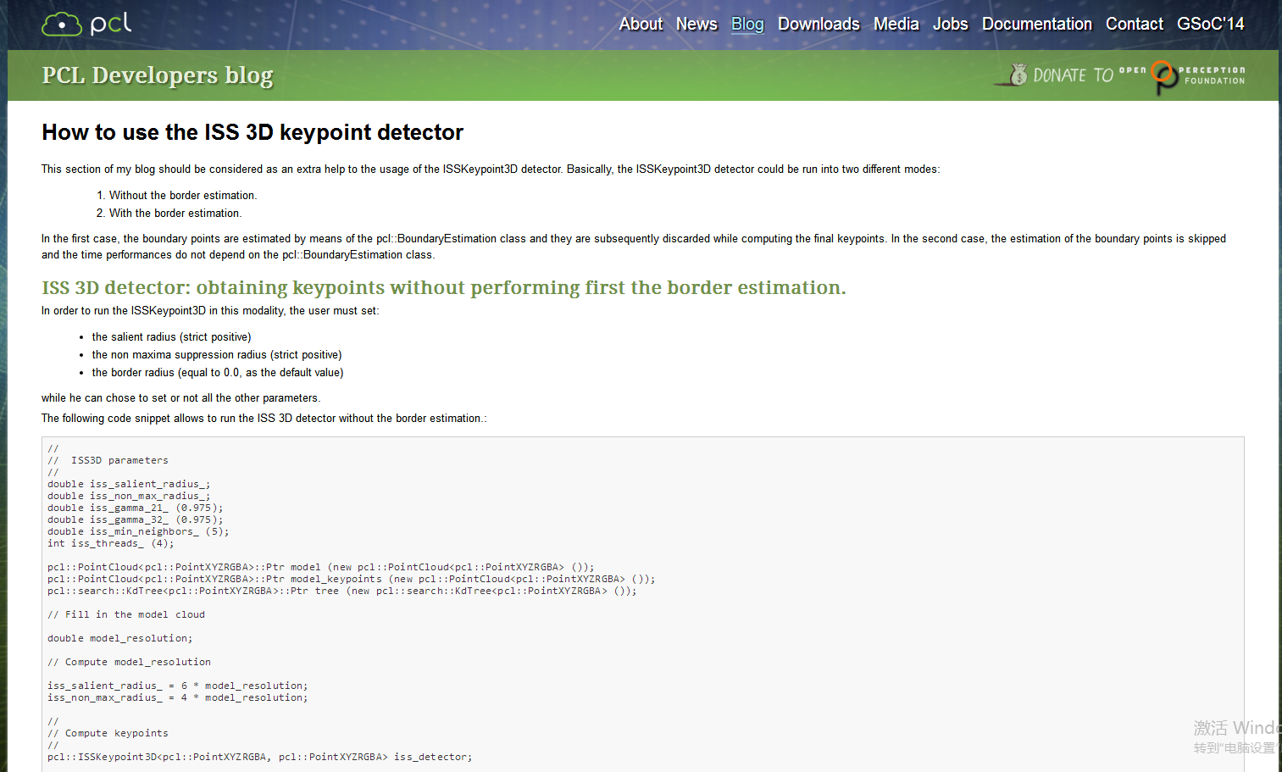Open the Contact page
The image size is (1282, 772).
click(x=1135, y=25)
